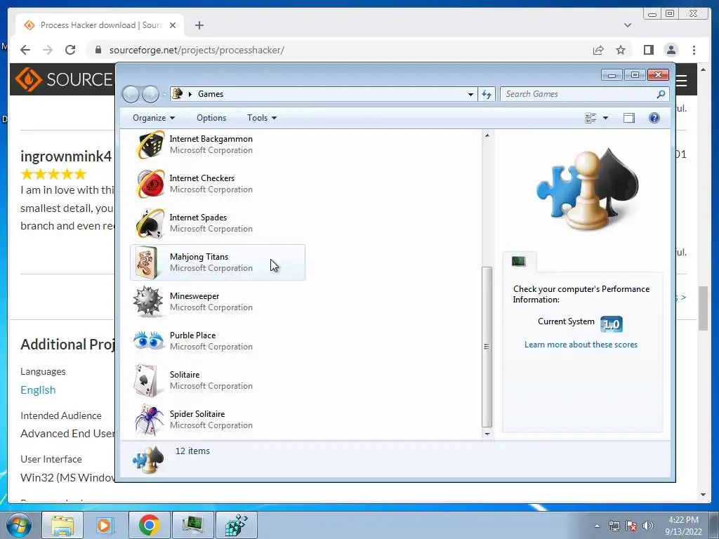Open Windows Explorer from taskbar
The image size is (719, 539).
(62, 525)
